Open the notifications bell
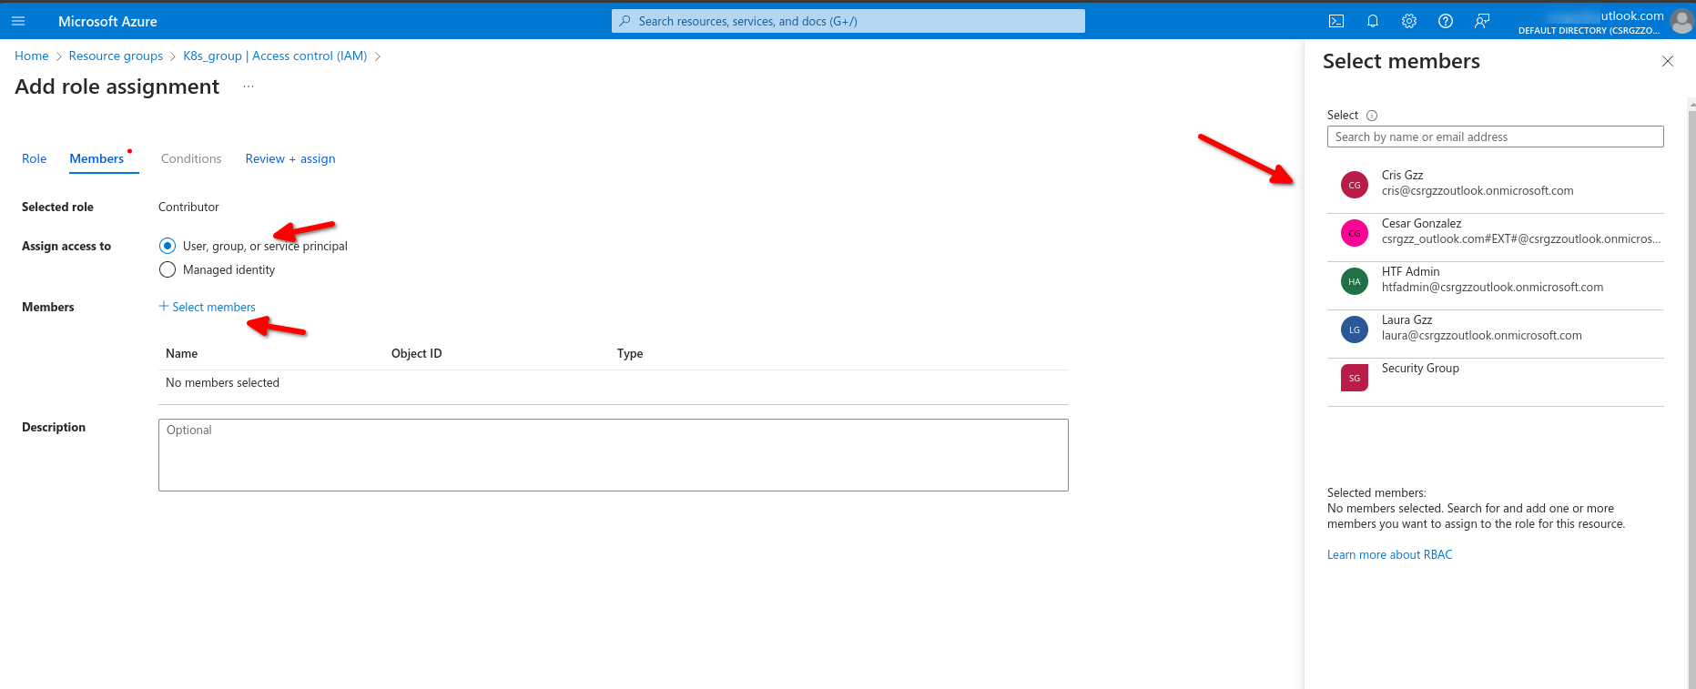Screen dimensions: 1696x689 (1373, 21)
